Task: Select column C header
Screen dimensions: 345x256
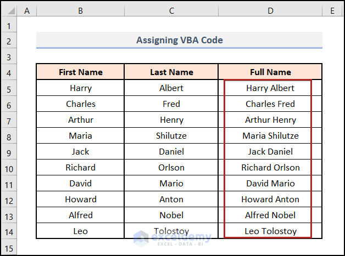Action: click(171, 10)
